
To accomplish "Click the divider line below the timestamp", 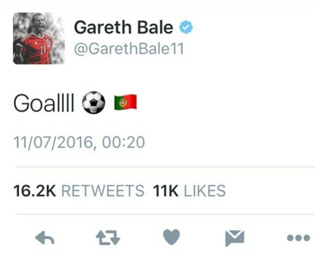I will [x=165, y=167].
